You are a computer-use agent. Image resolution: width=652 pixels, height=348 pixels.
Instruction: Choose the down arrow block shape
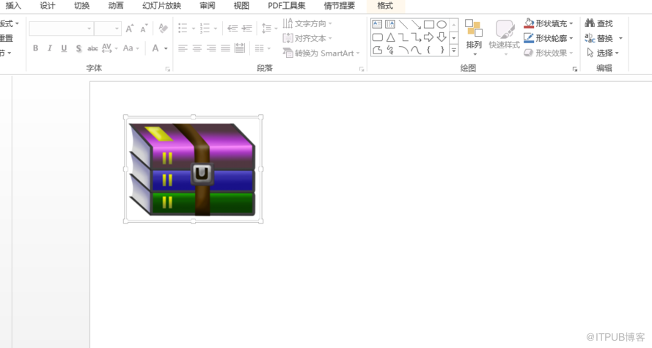[x=442, y=37]
